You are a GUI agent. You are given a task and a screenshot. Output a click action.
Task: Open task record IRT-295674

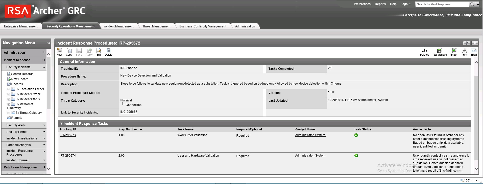pyautogui.click(x=68, y=156)
